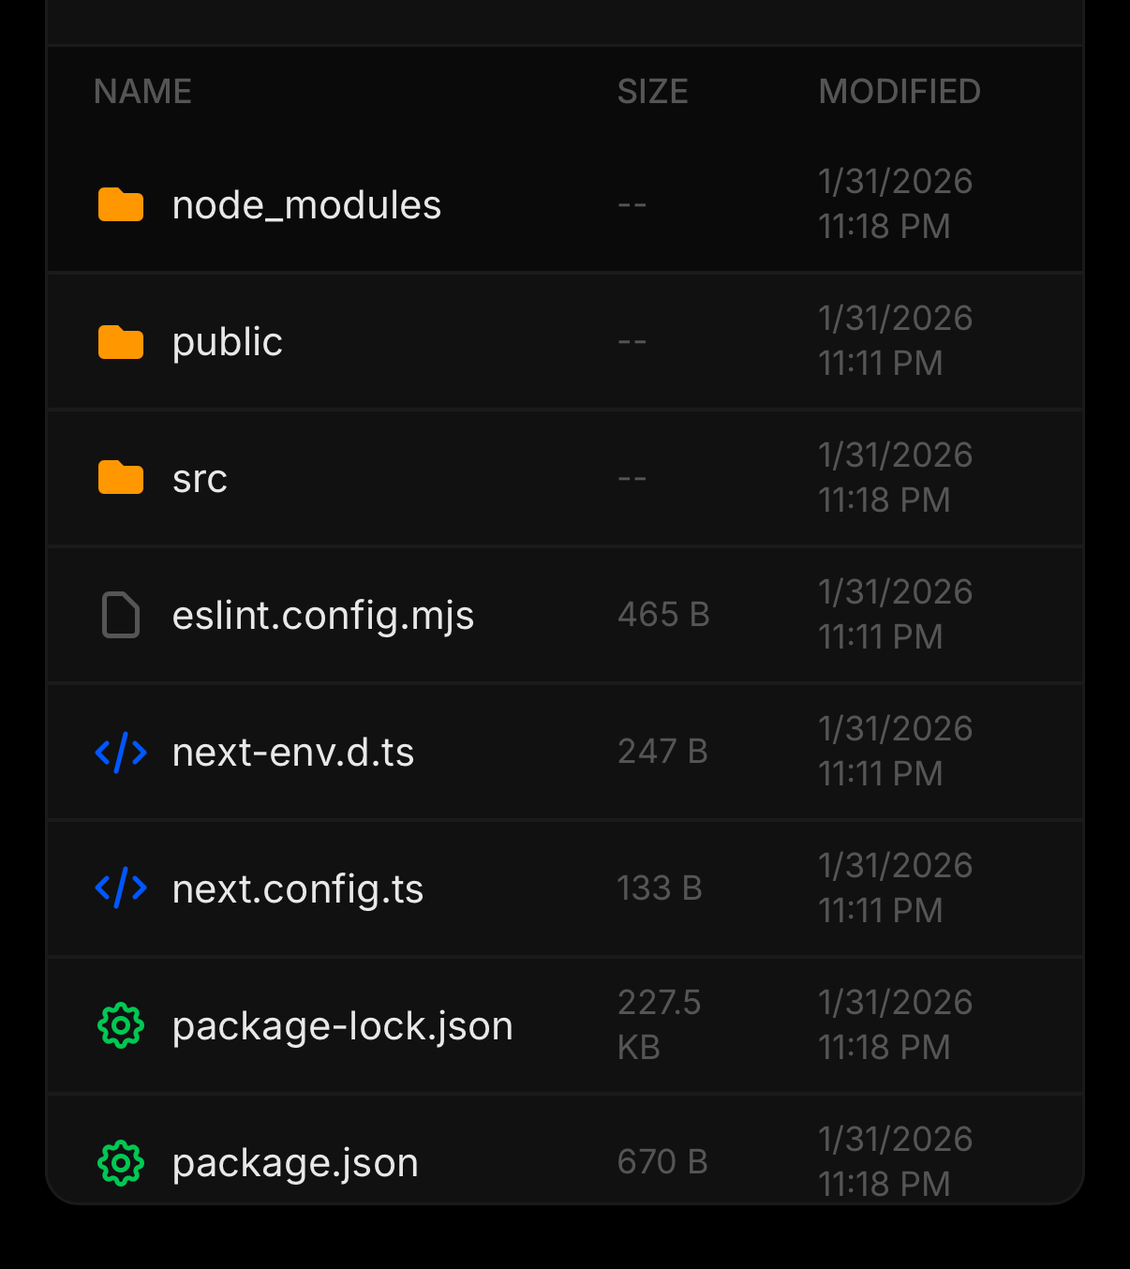The width and height of the screenshot is (1130, 1269).
Task: Click the src folder icon
Action: (x=121, y=478)
